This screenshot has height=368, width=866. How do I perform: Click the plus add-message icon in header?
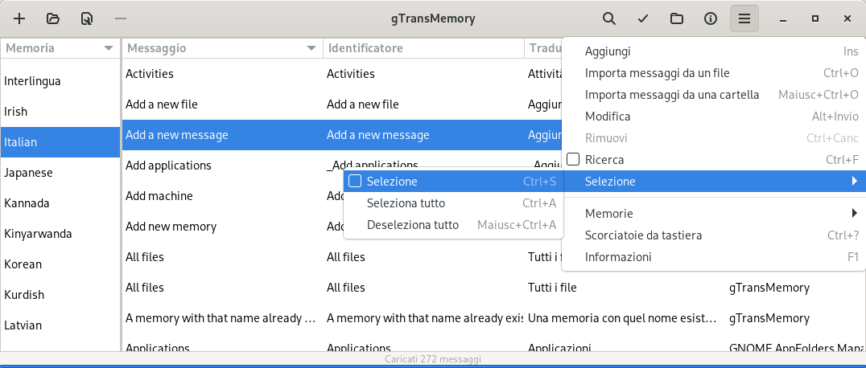coord(19,18)
